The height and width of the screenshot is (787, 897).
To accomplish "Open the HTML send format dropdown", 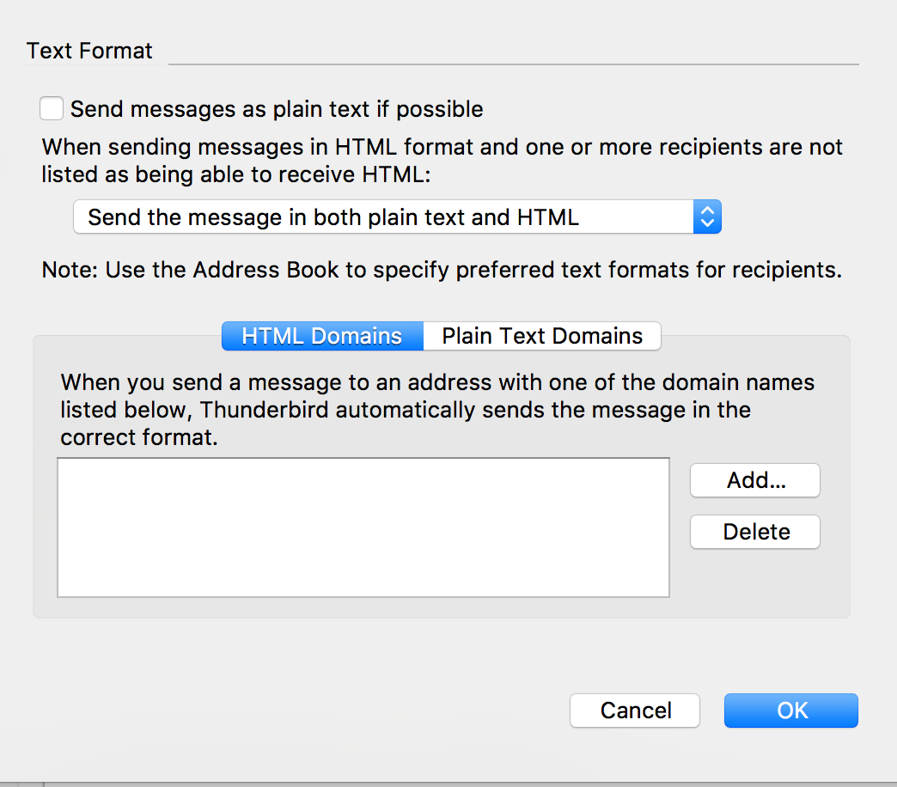I will 396,217.
